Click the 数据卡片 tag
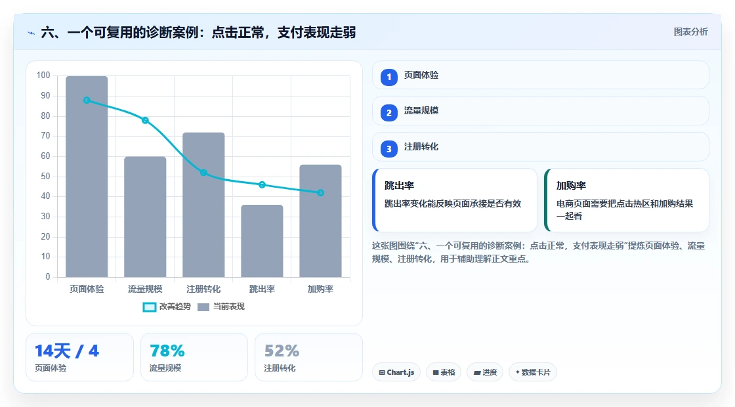Screen dimensions: 735x407 (532, 372)
